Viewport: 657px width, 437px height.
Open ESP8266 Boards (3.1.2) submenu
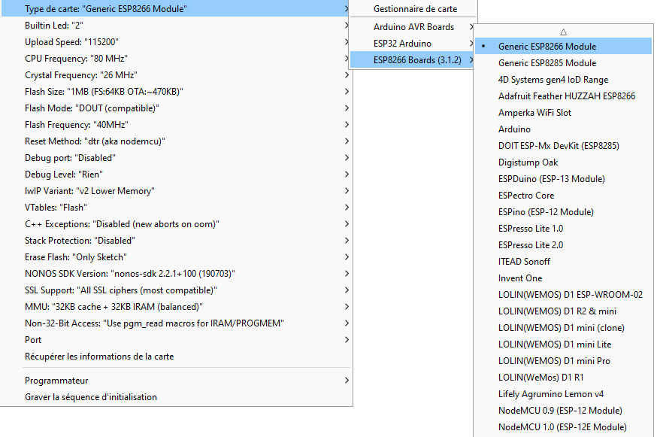413,60
